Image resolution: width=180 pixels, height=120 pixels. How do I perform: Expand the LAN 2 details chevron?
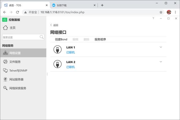pos(161,62)
